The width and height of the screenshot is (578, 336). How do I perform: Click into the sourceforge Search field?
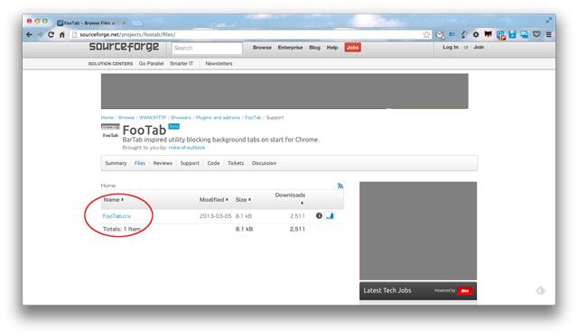pos(207,48)
